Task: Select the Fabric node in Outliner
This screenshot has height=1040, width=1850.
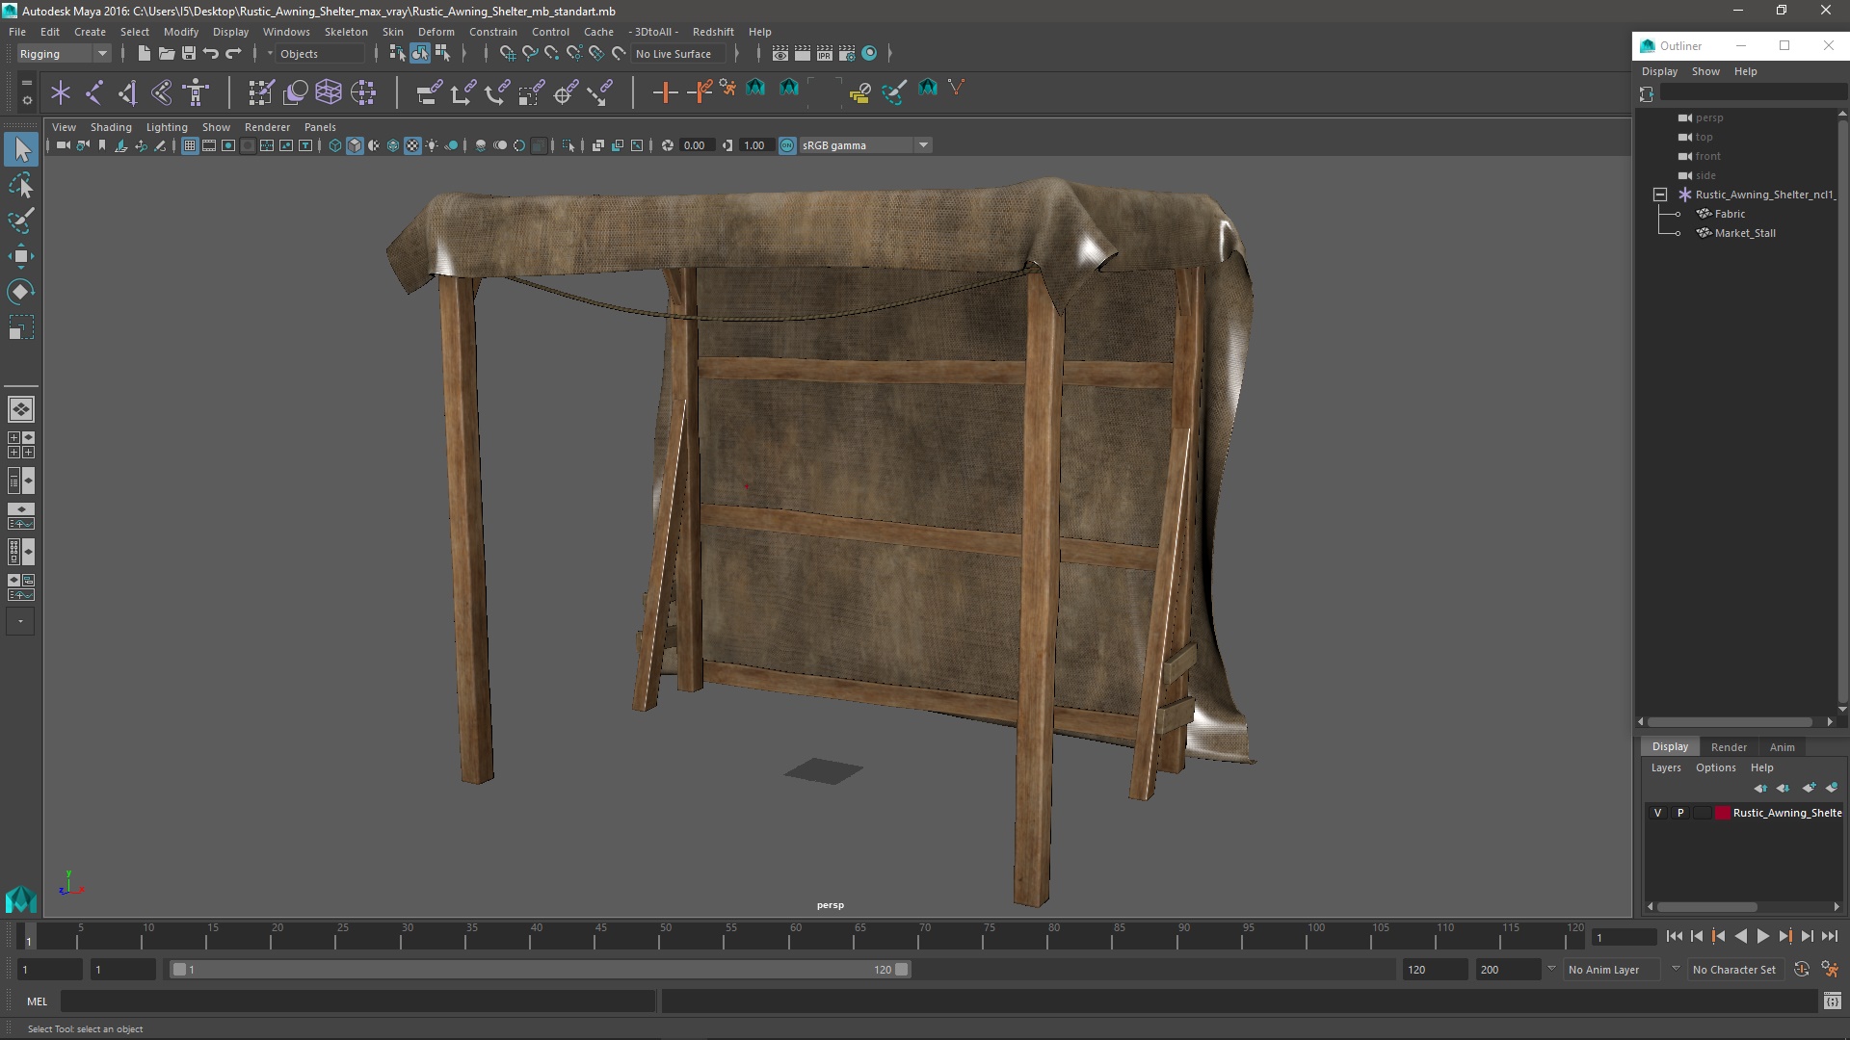Action: click(1729, 214)
